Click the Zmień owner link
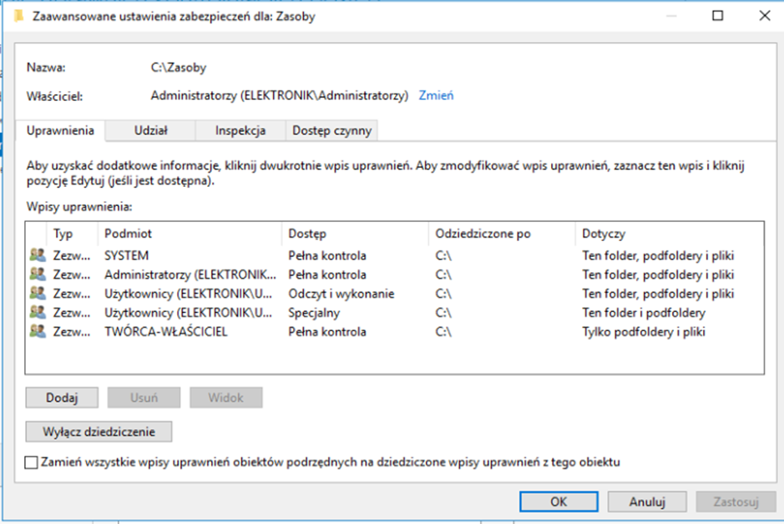The image size is (784, 524). coord(436,95)
